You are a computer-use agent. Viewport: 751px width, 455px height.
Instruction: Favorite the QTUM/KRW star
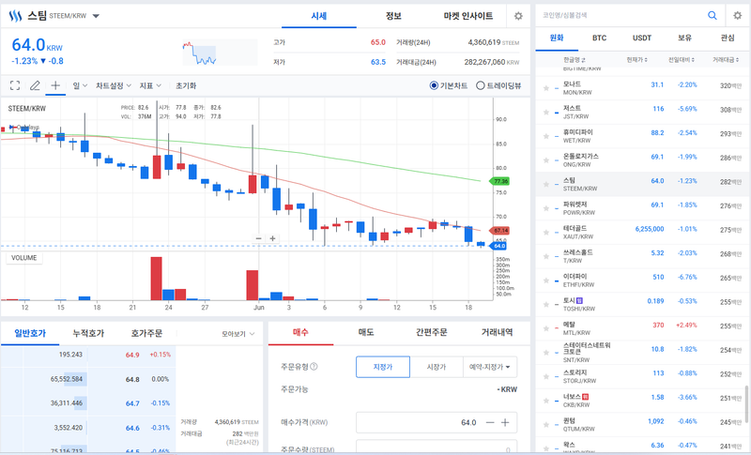[546, 424]
